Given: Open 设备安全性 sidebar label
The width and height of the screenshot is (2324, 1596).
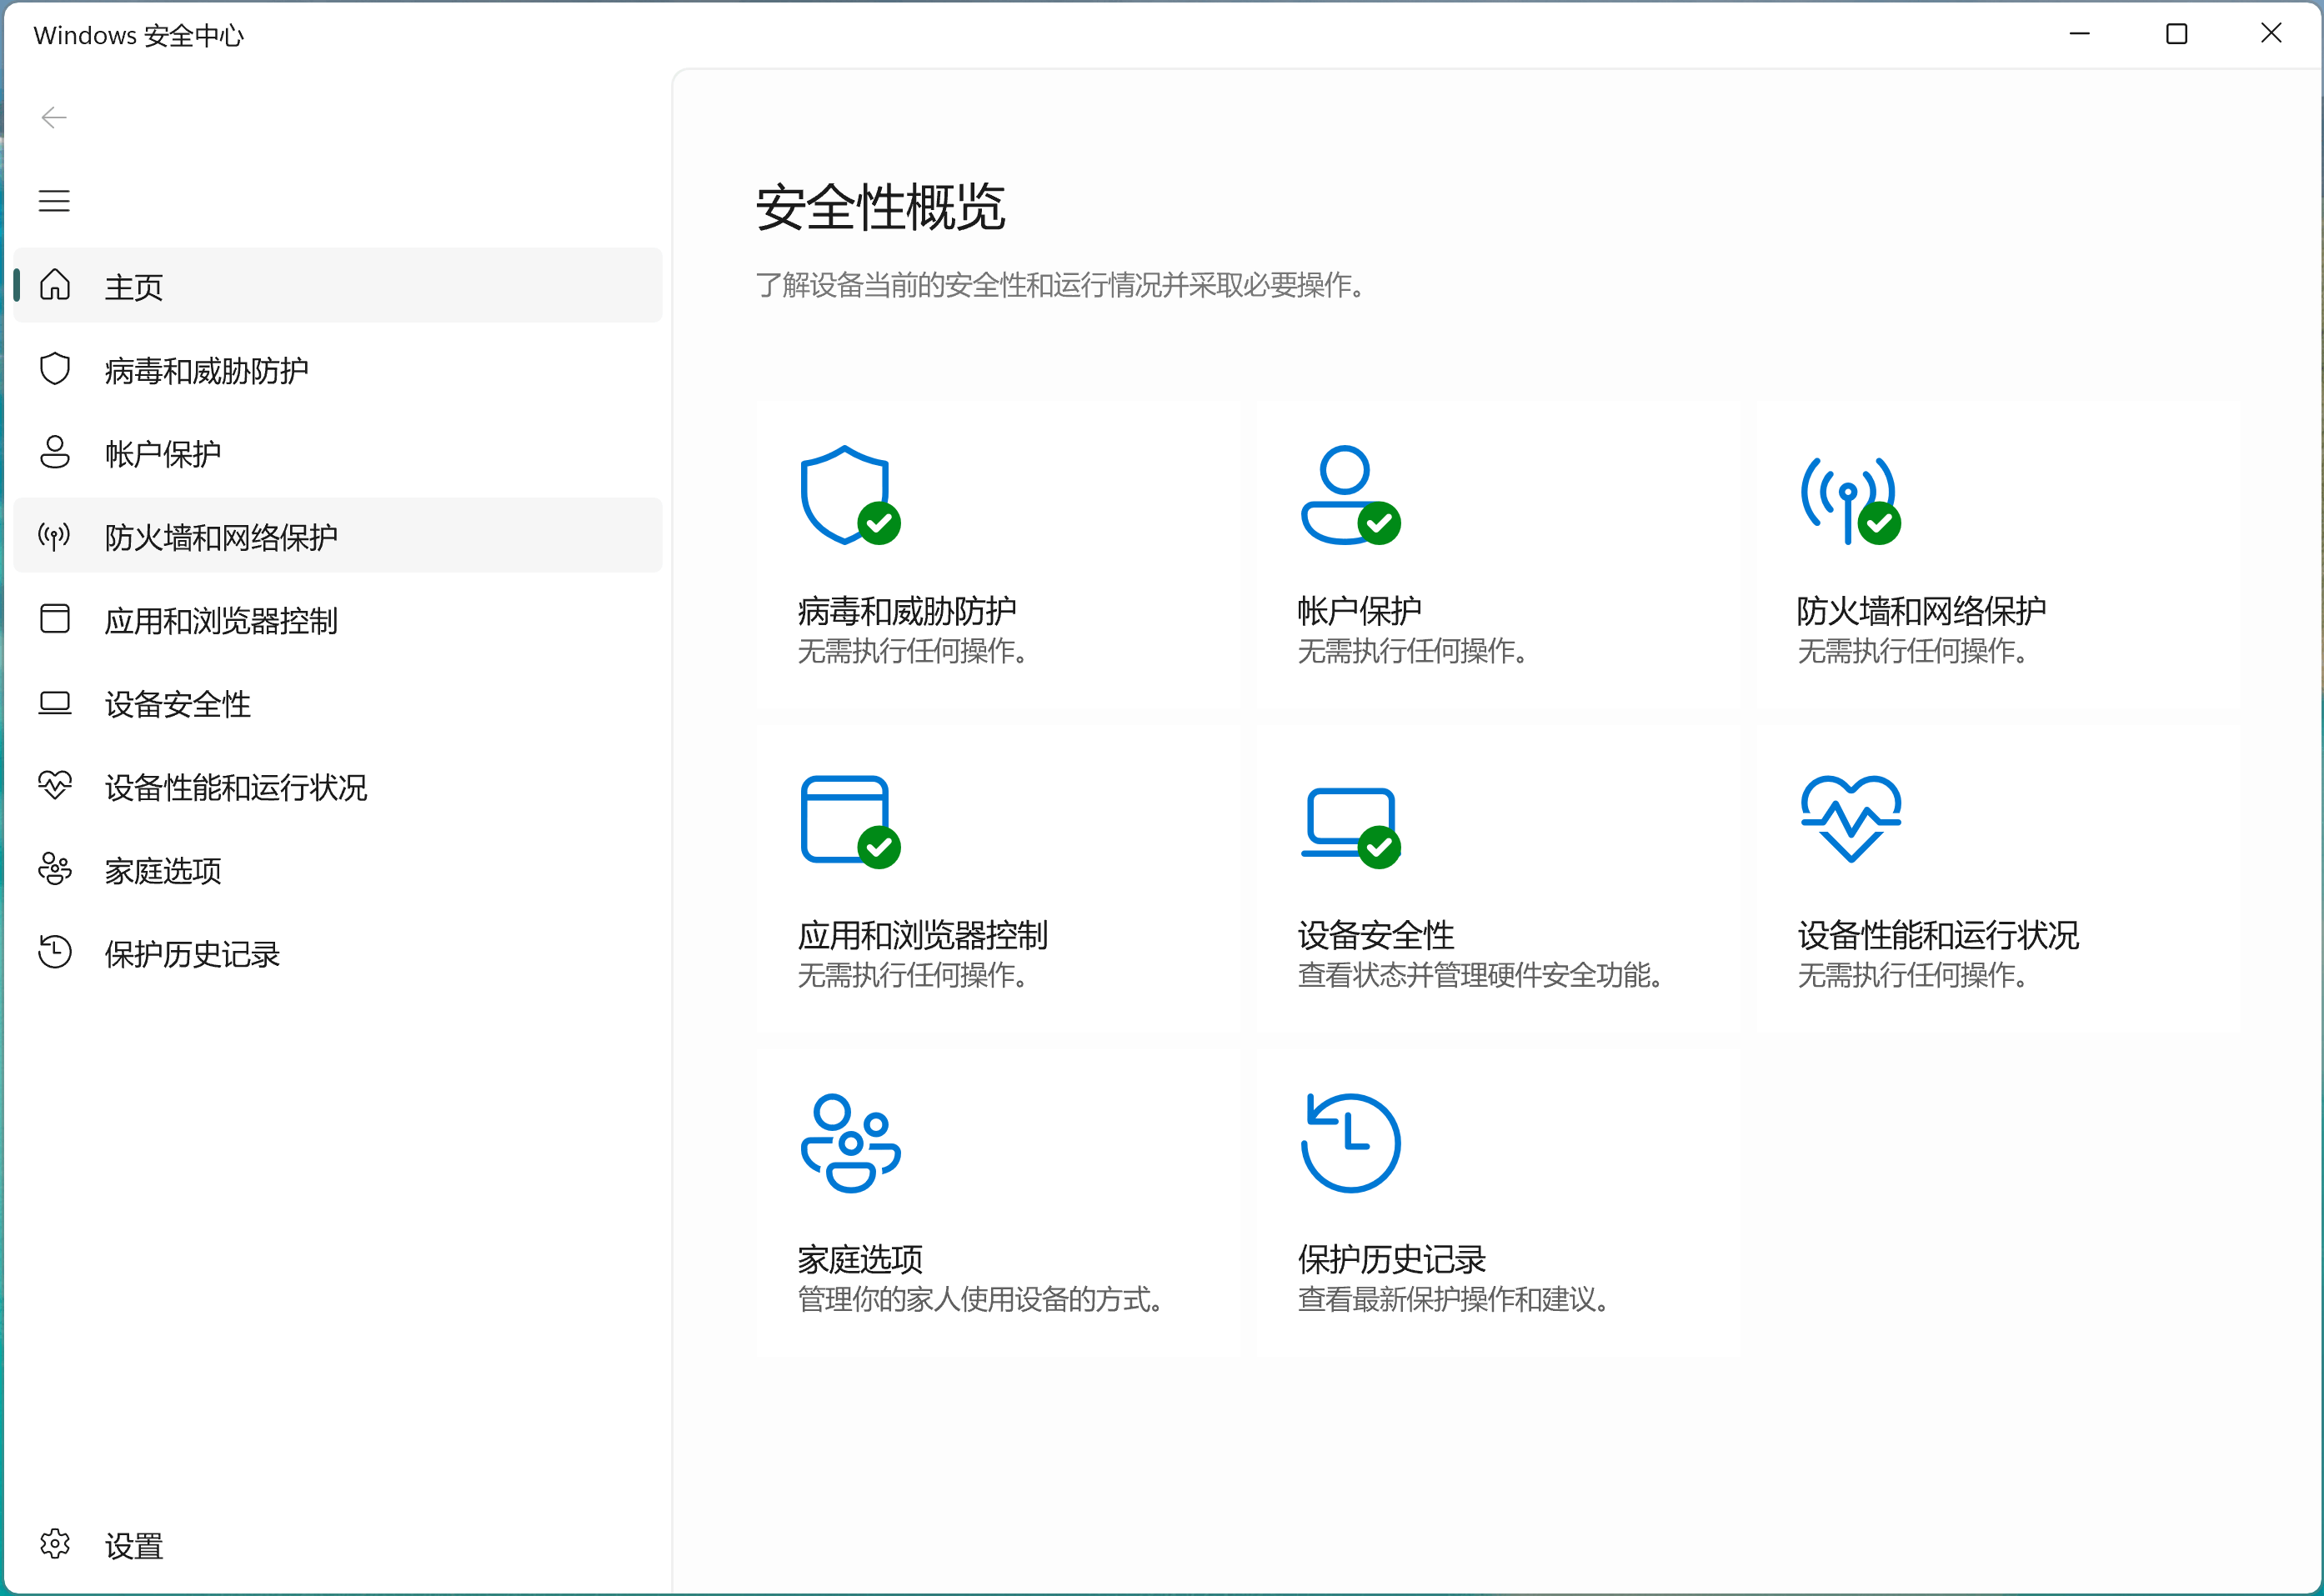Looking at the screenshot, I should click(178, 704).
